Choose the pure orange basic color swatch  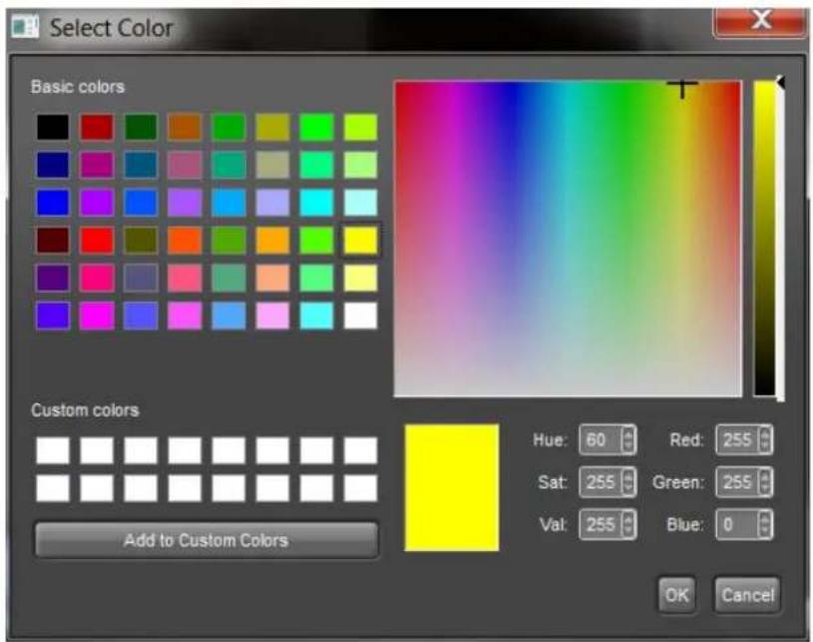click(272, 240)
